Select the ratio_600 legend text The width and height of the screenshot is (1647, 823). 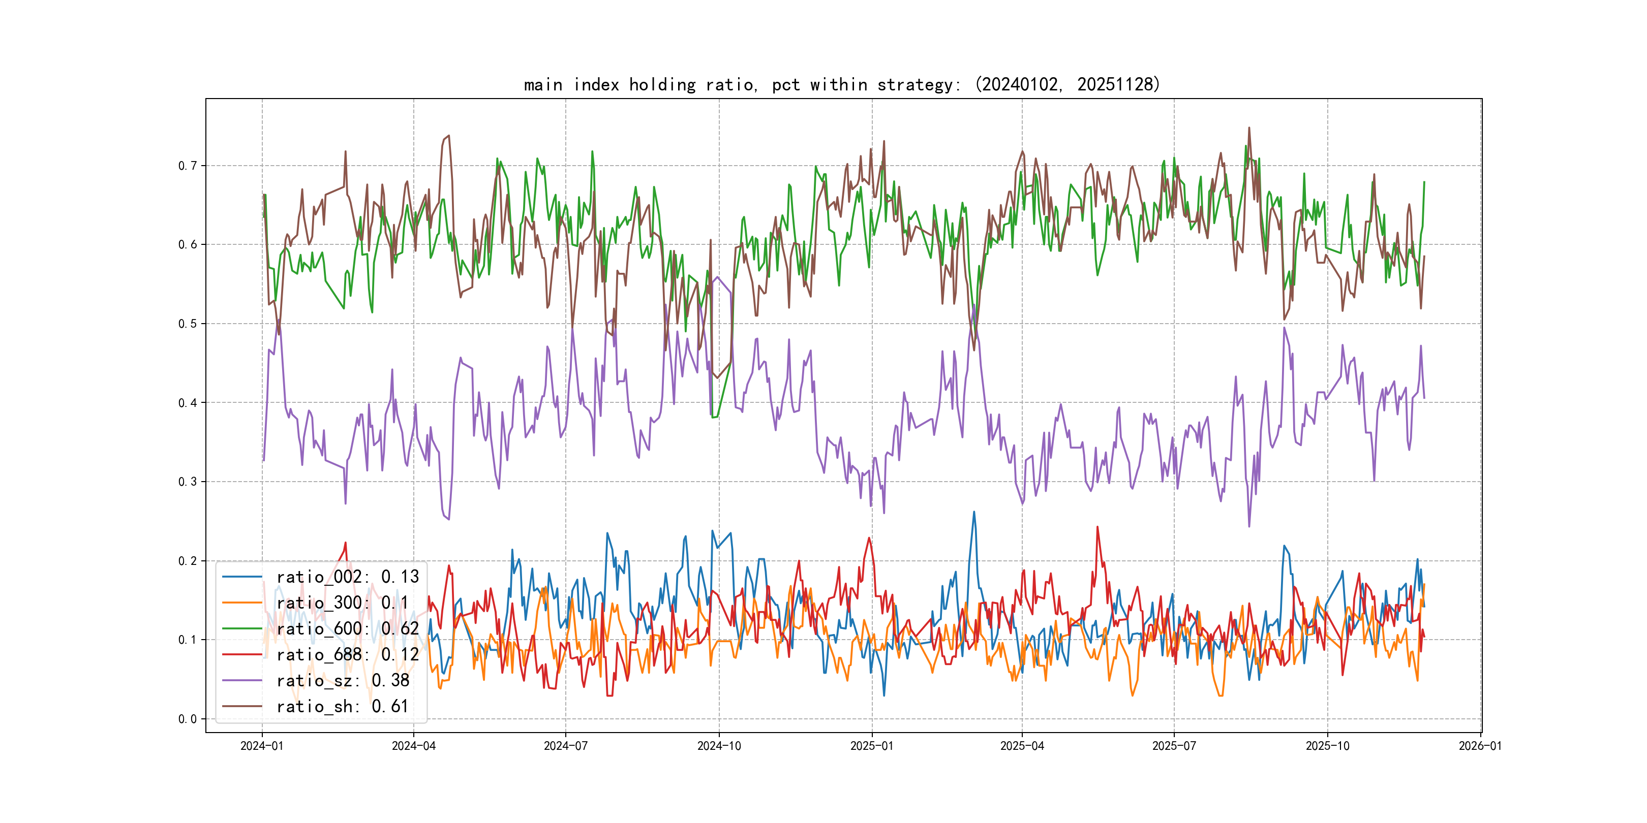(x=347, y=629)
